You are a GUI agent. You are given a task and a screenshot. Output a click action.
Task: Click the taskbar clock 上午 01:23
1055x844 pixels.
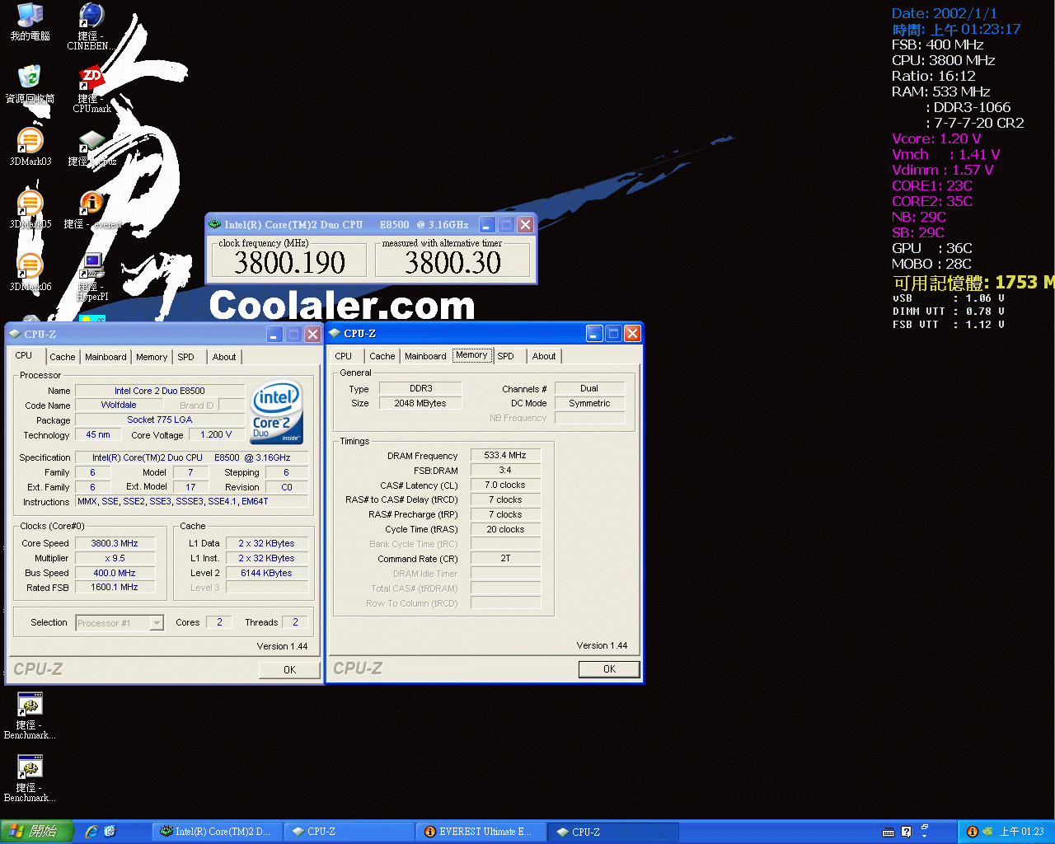(1022, 832)
